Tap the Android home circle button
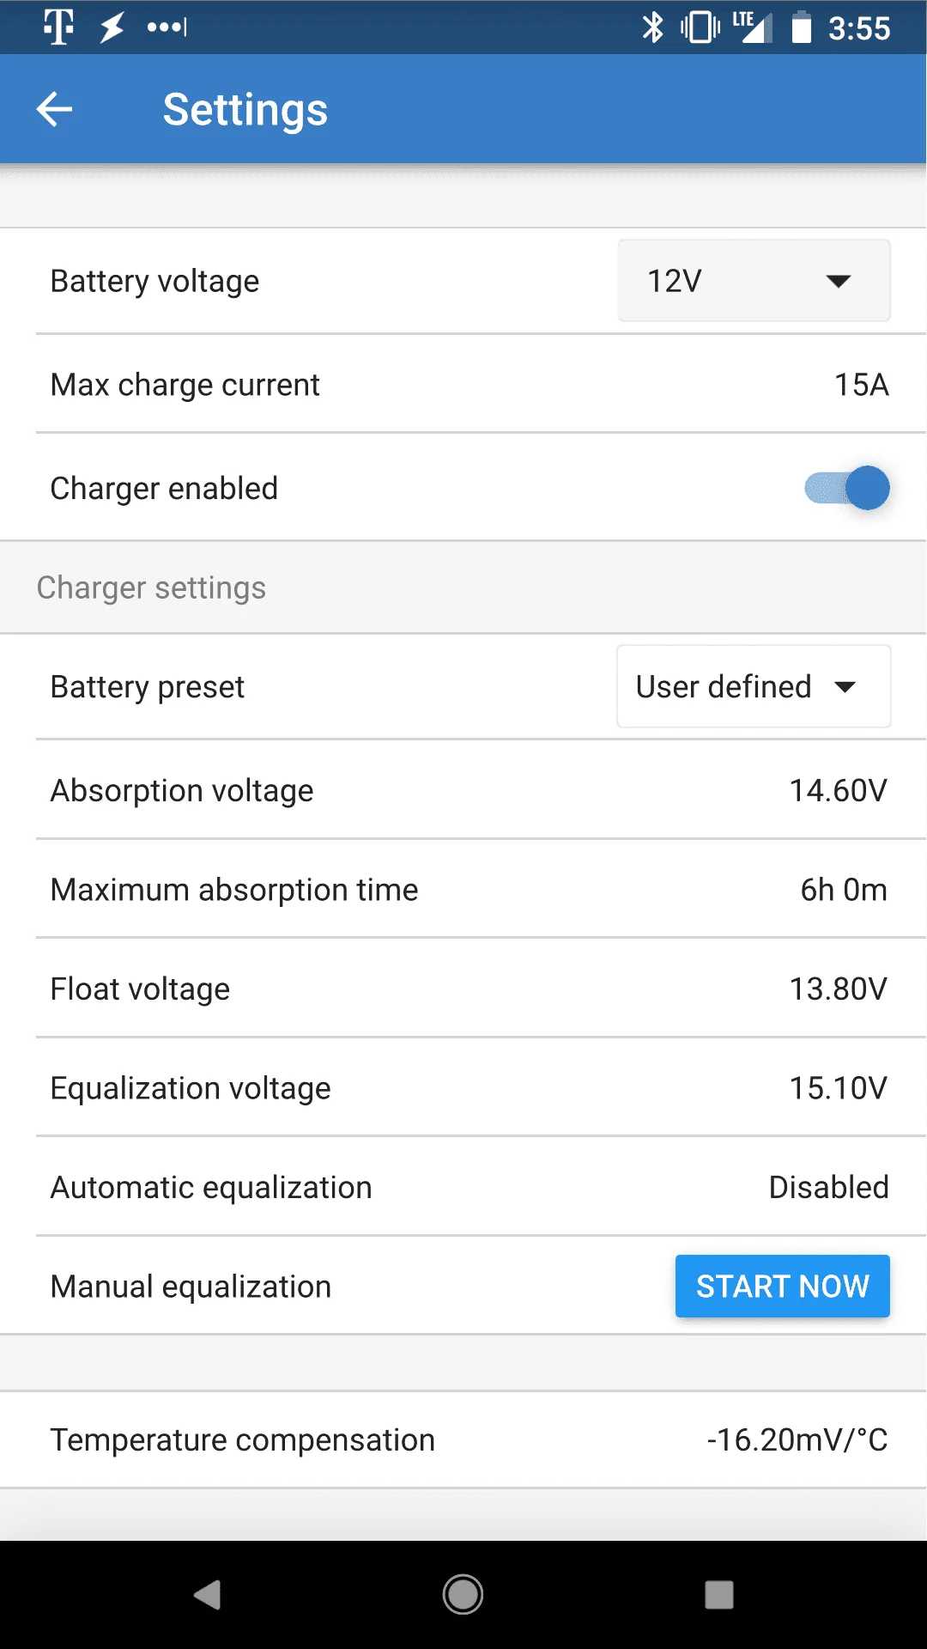Image resolution: width=927 pixels, height=1649 pixels. (x=463, y=1595)
